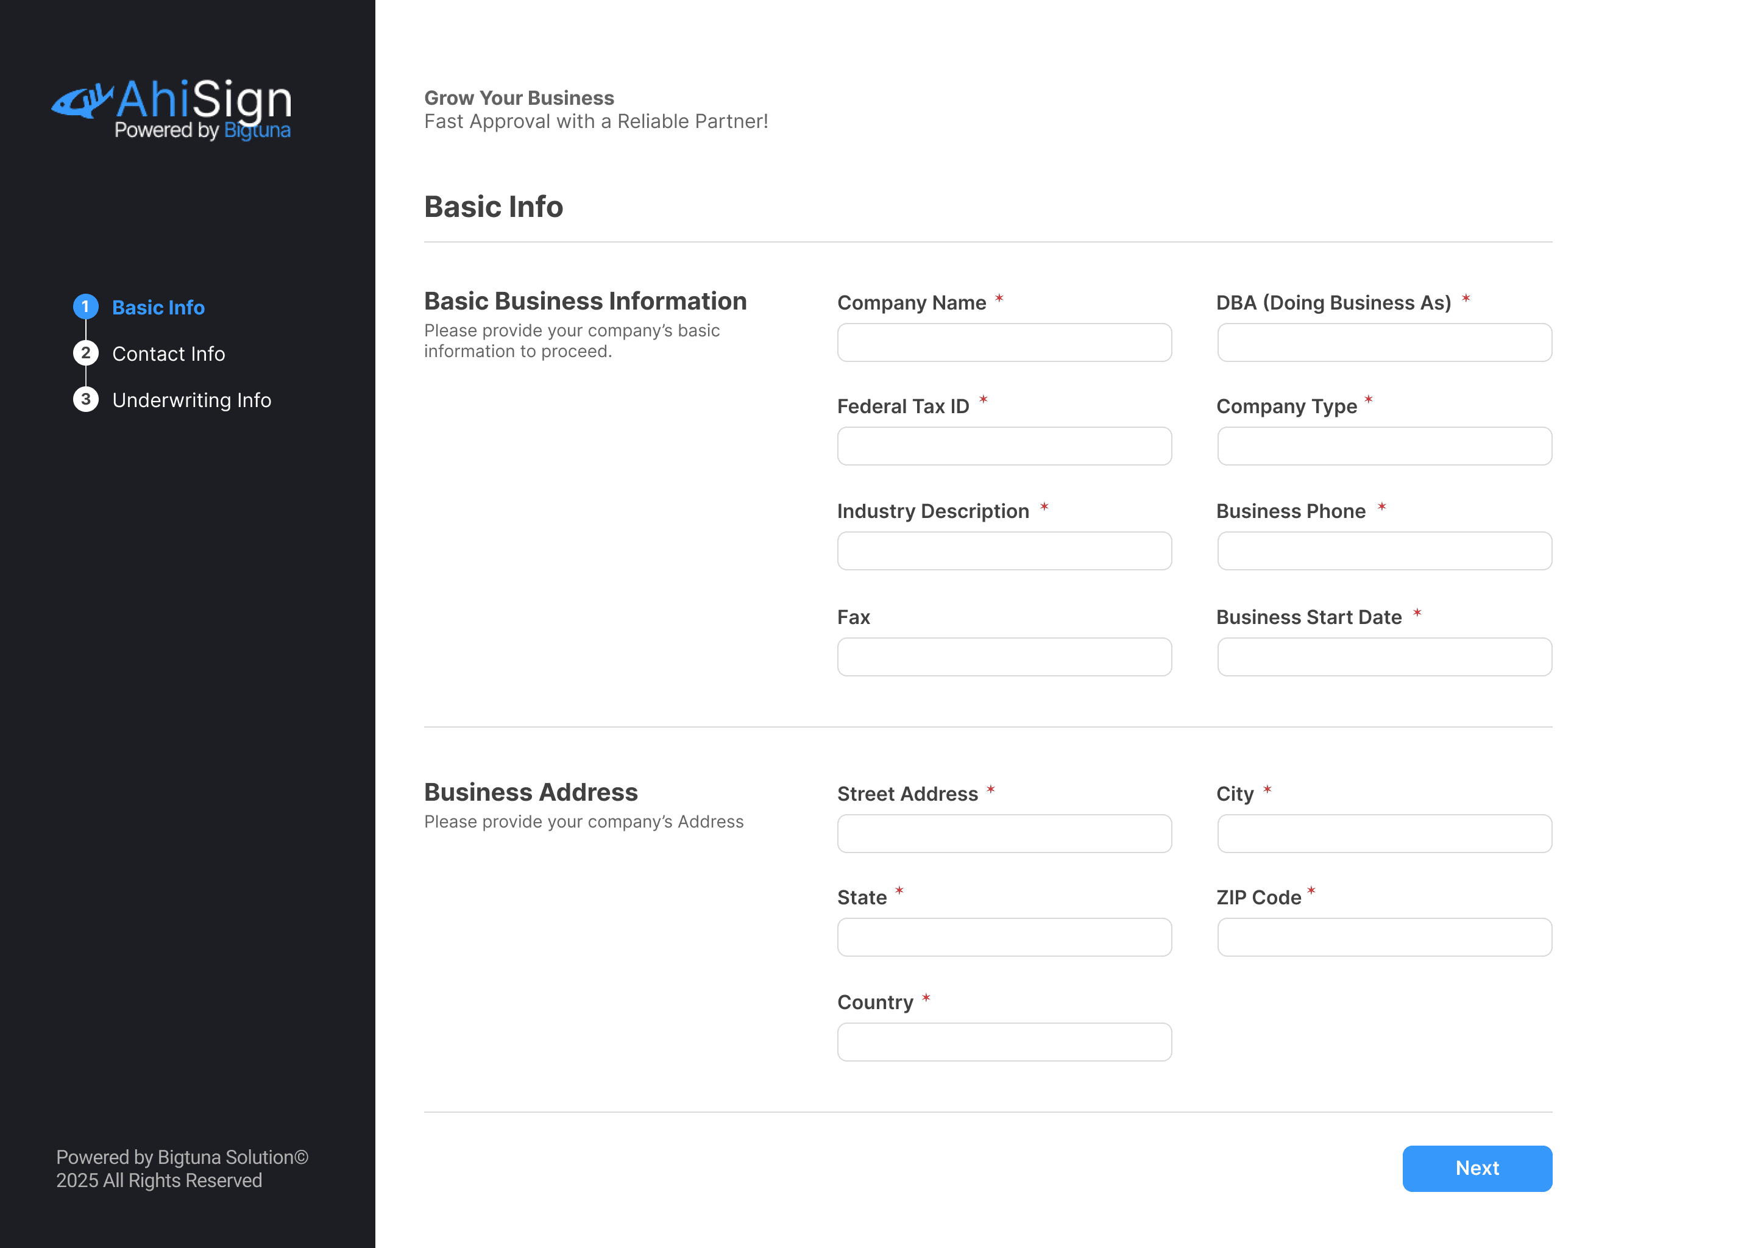
Task: Open the Contact Info step in sidebar
Action: click(x=168, y=353)
